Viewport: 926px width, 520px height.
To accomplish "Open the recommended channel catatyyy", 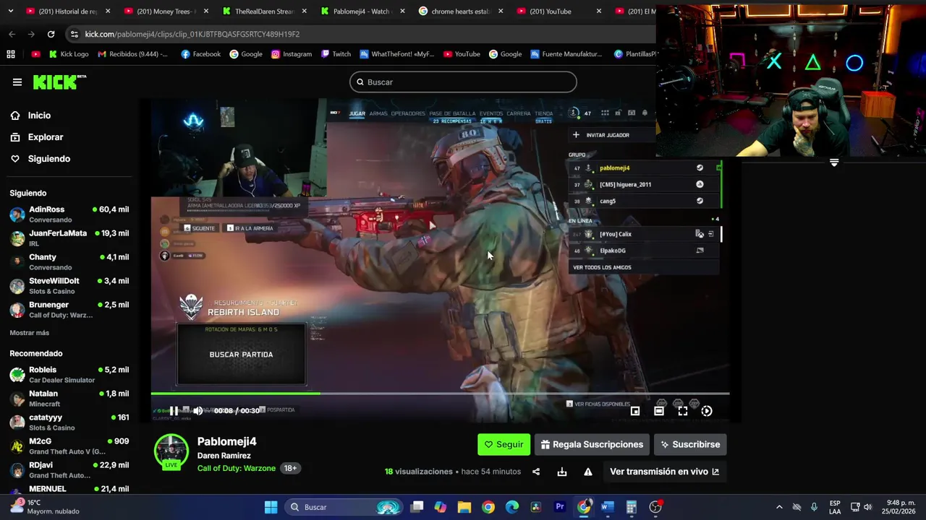I will [x=69, y=422].
